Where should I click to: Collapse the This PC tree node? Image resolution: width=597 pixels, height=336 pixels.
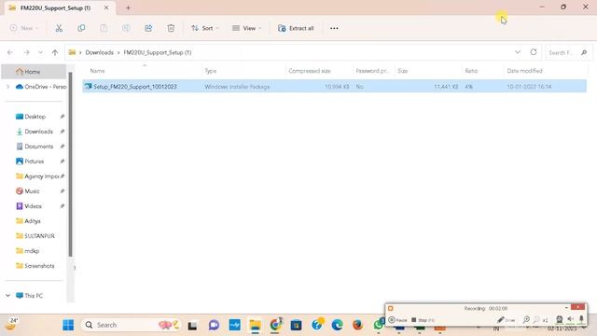pyautogui.click(x=8, y=296)
